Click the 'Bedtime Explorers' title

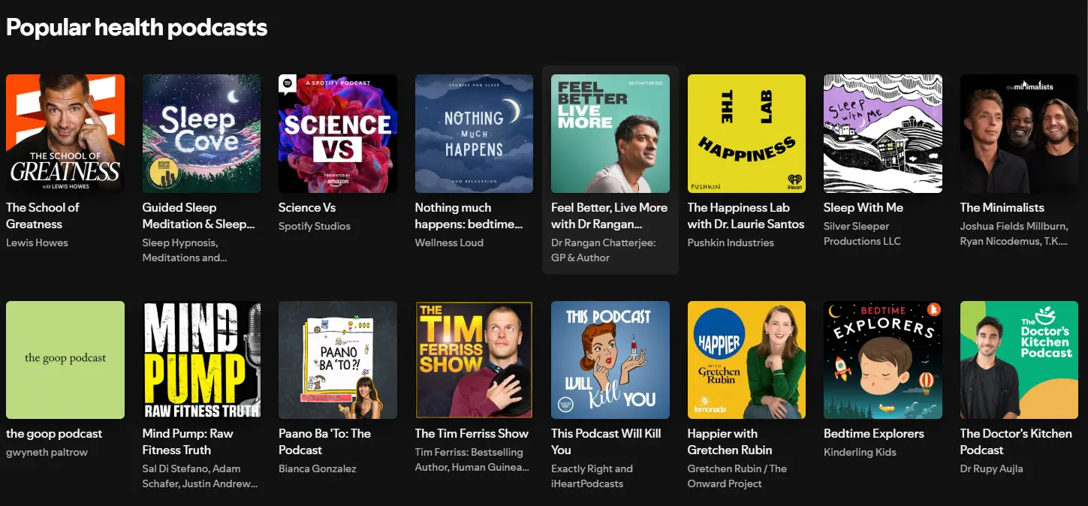click(x=874, y=433)
